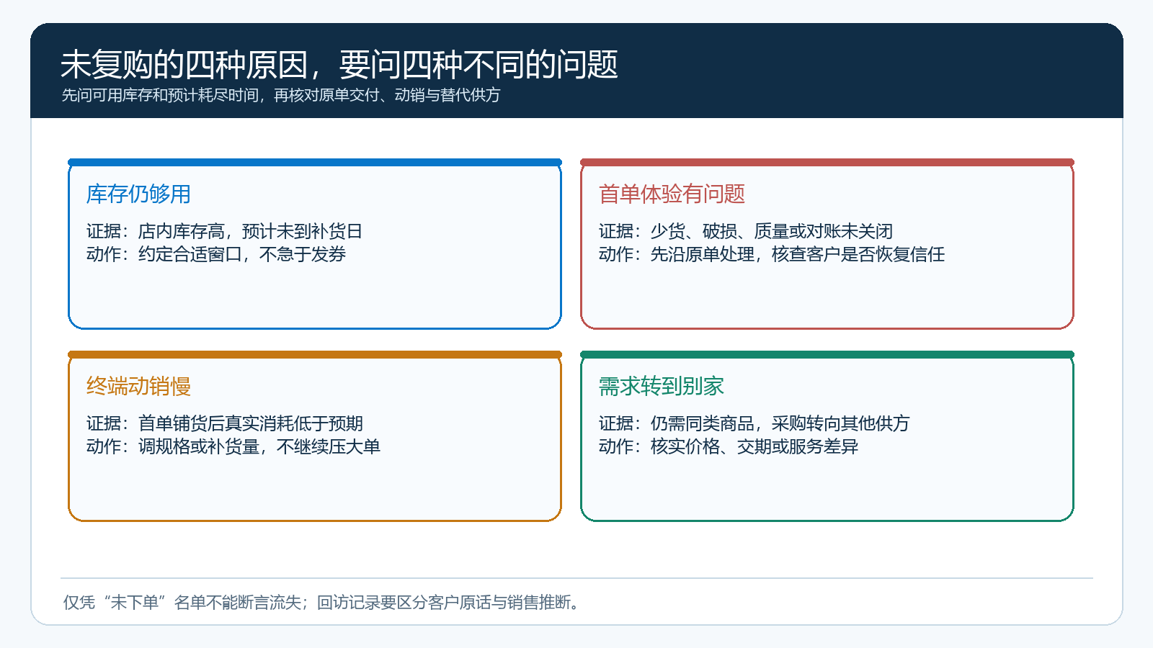The image size is (1153, 648).
Task: Click the red top bar of 首单体验 card
Action: coord(827,163)
